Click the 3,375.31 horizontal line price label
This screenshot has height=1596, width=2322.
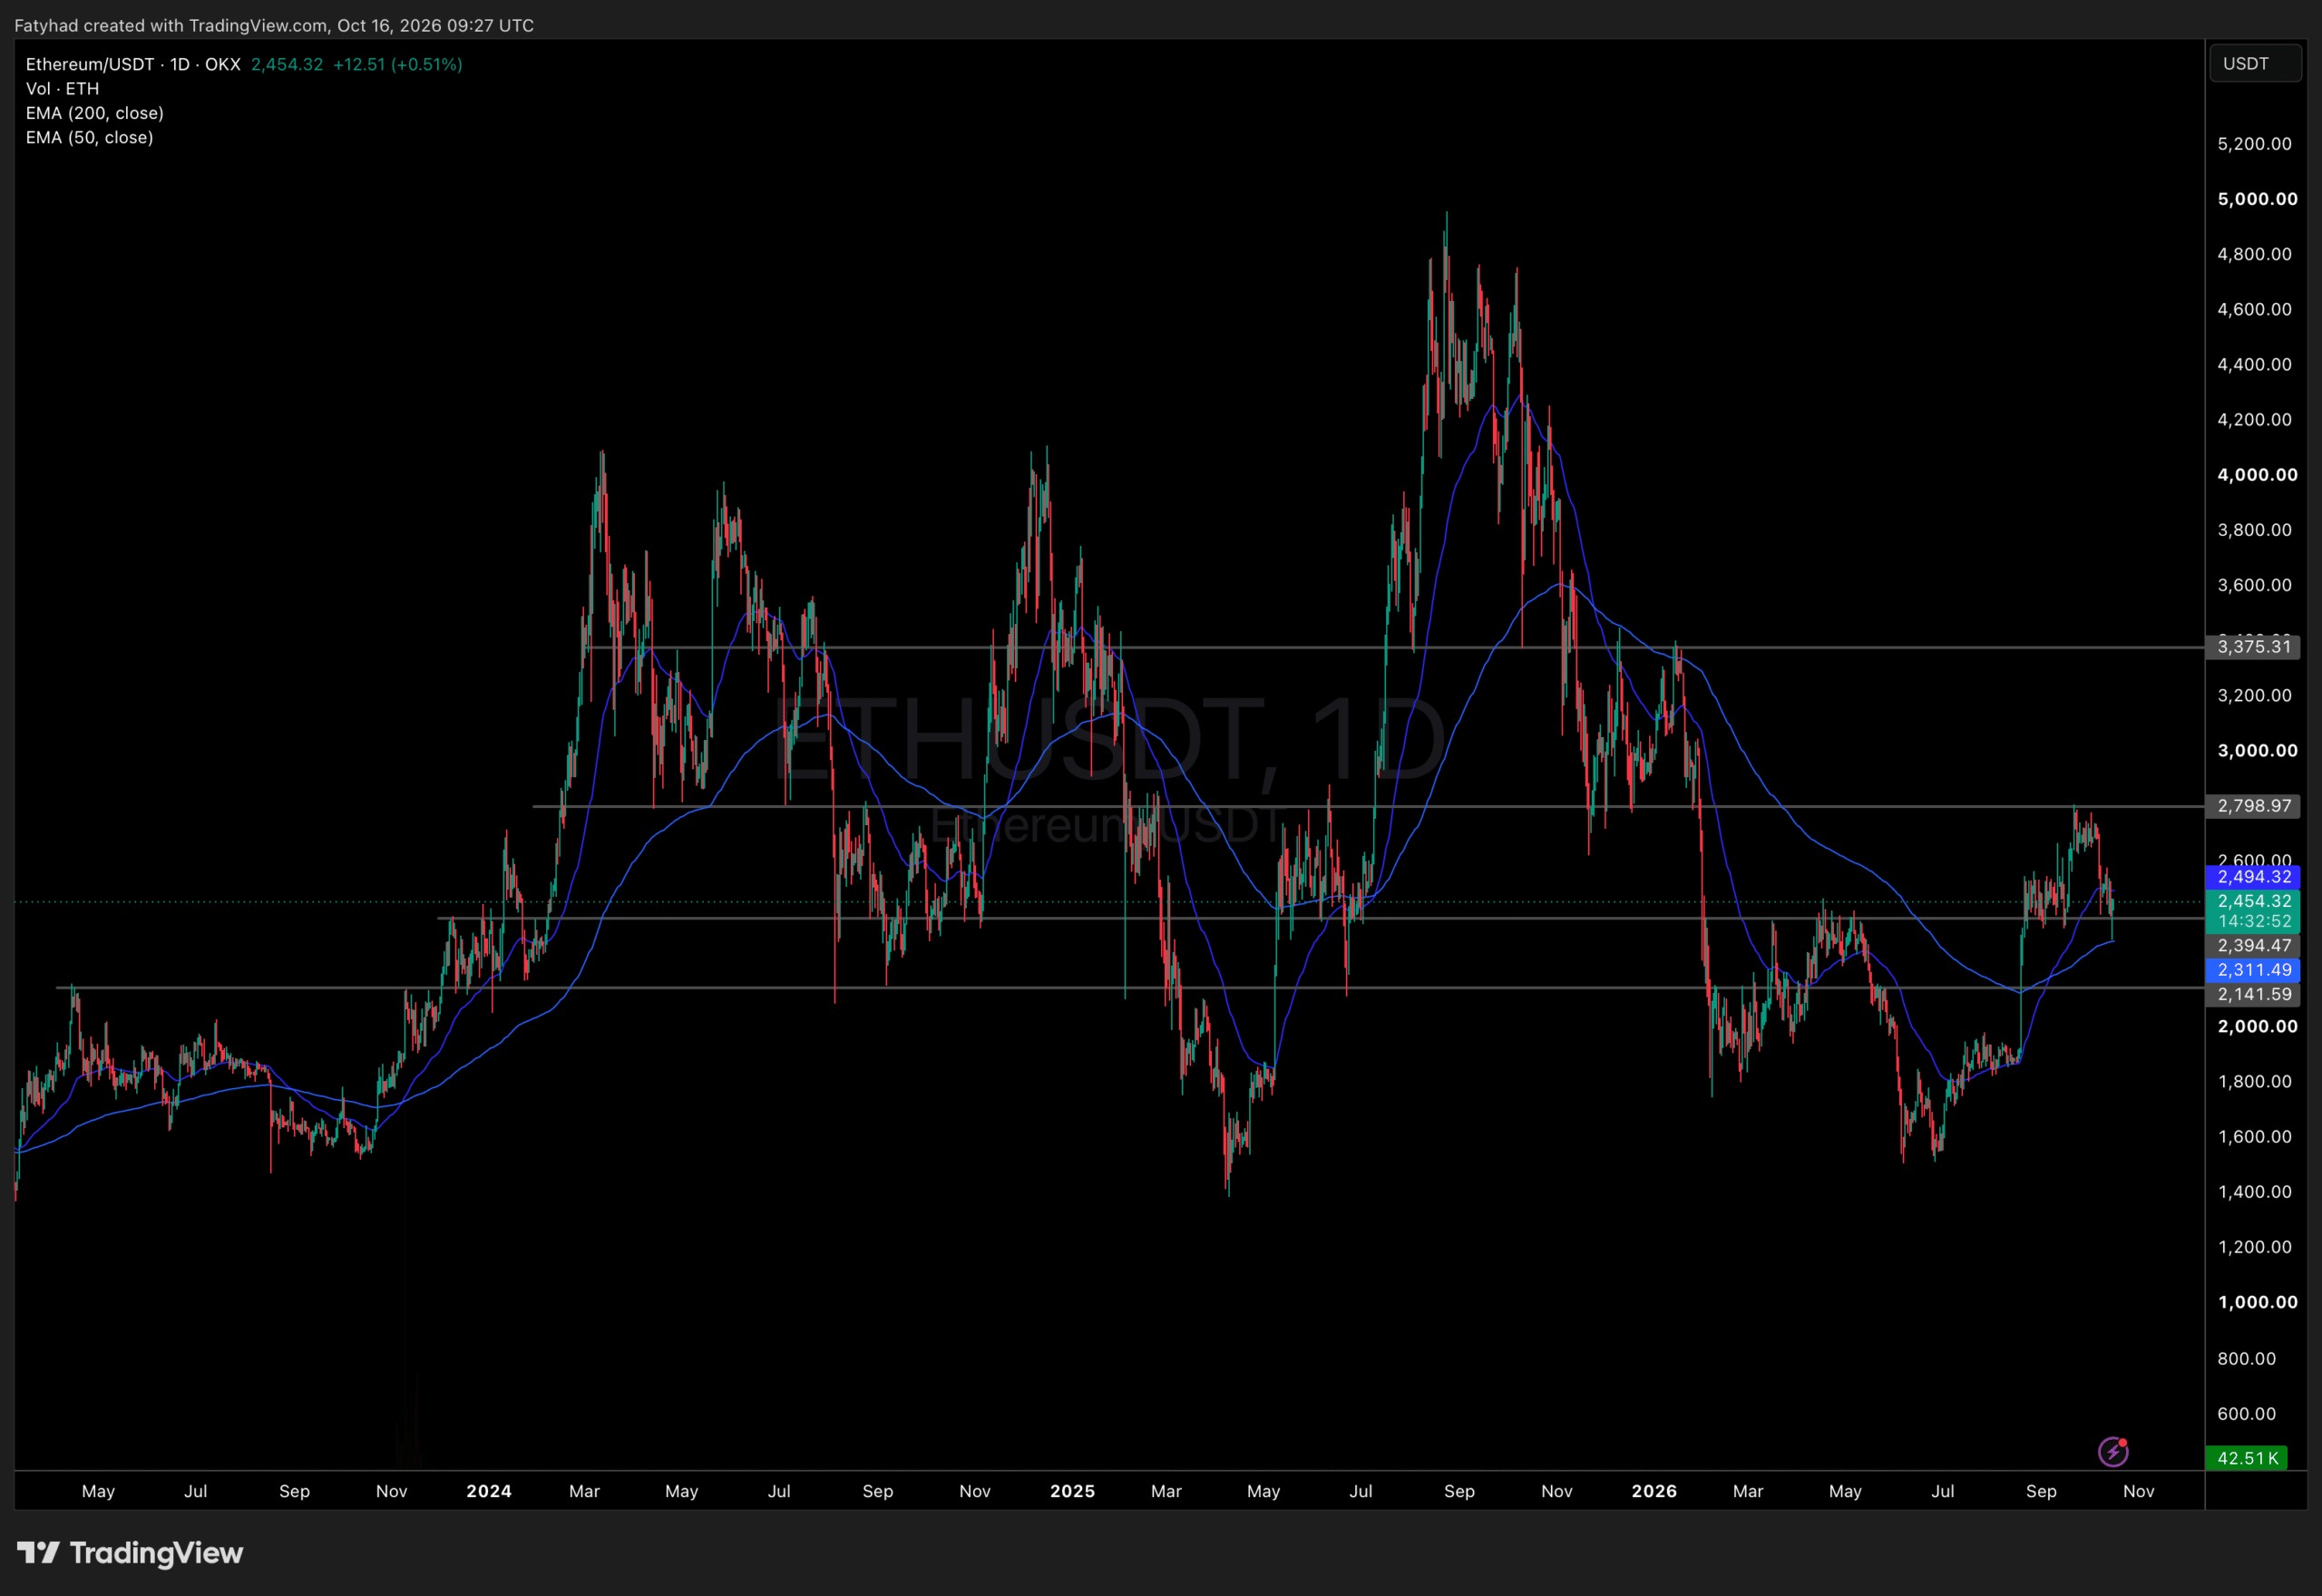click(x=2253, y=647)
